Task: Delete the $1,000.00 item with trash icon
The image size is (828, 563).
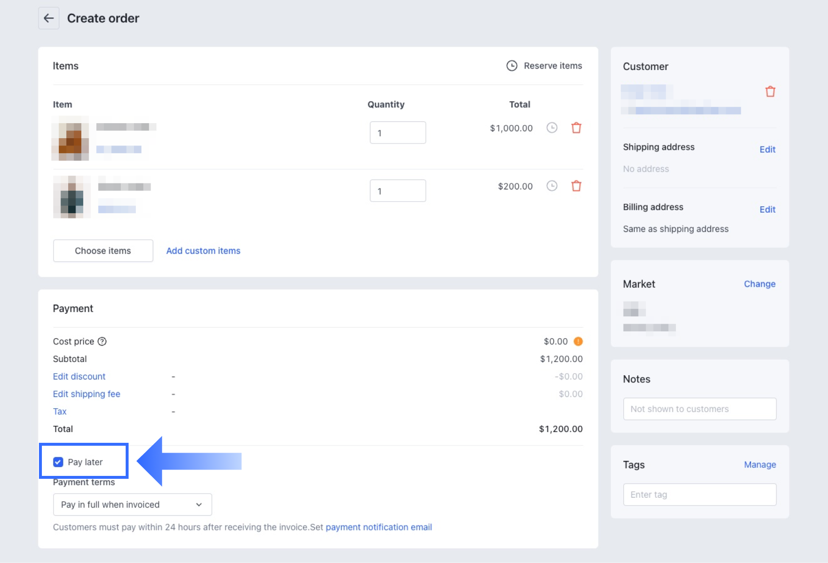Action: coord(576,128)
